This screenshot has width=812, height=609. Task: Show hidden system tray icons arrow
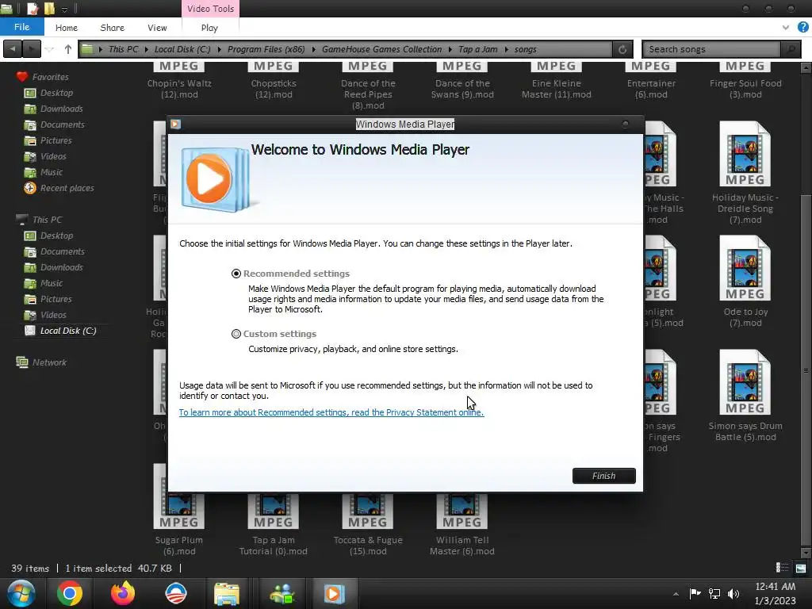[x=676, y=594]
